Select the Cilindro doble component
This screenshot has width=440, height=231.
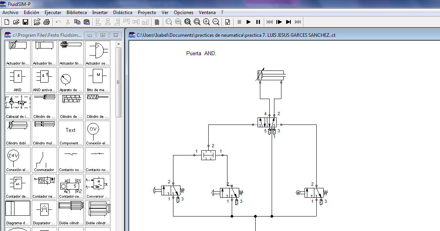coord(18,134)
